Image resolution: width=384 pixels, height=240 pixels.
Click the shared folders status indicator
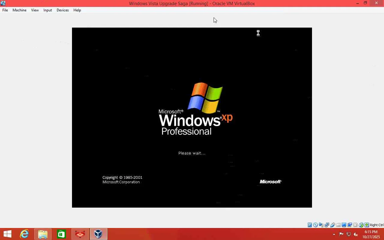click(x=338, y=225)
